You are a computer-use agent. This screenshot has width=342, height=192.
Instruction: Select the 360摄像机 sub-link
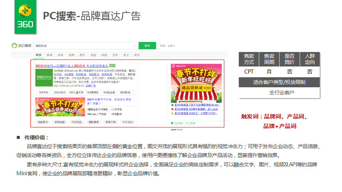point(93,92)
